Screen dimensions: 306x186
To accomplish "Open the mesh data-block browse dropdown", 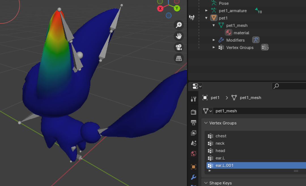I will tap(207, 111).
